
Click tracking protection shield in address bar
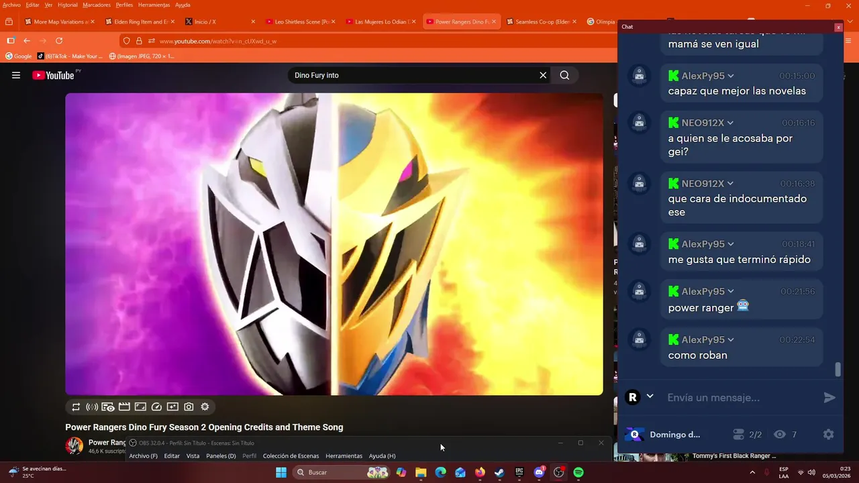126,41
